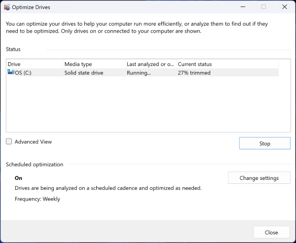Click the Optimize Drives app icon in title bar
This screenshot has height=243, width=296.
[7, 7]
